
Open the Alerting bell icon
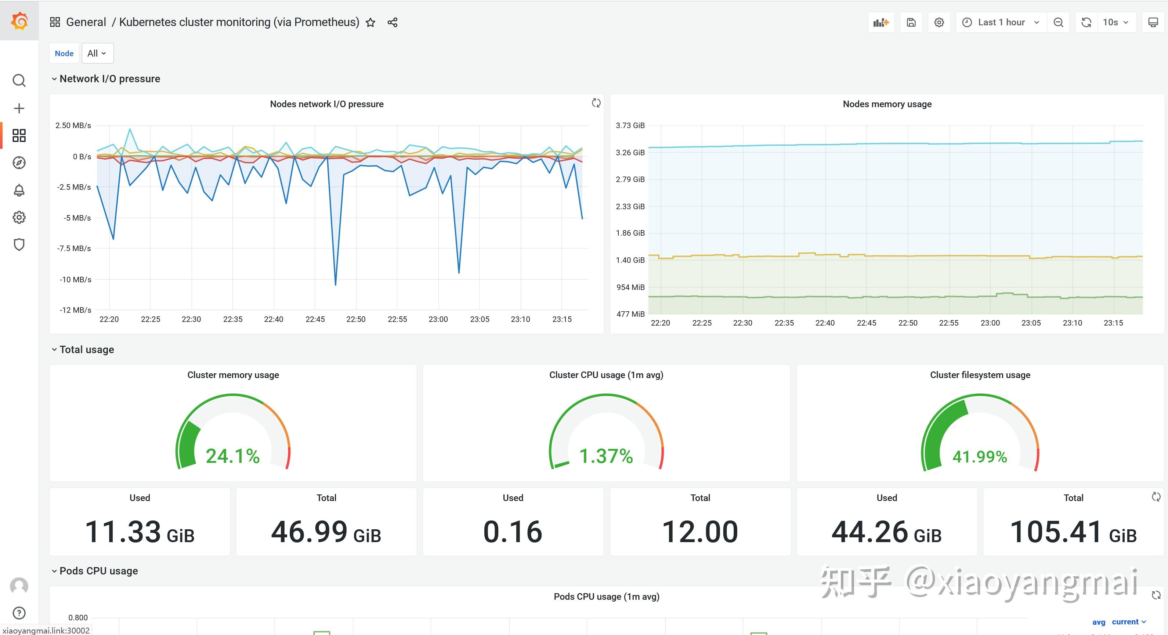(x=19, y=190)
